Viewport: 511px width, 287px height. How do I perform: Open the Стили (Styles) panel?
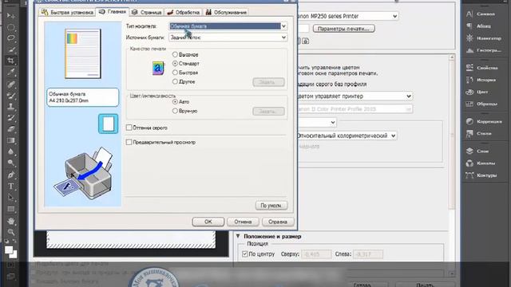tap(478, 133)
